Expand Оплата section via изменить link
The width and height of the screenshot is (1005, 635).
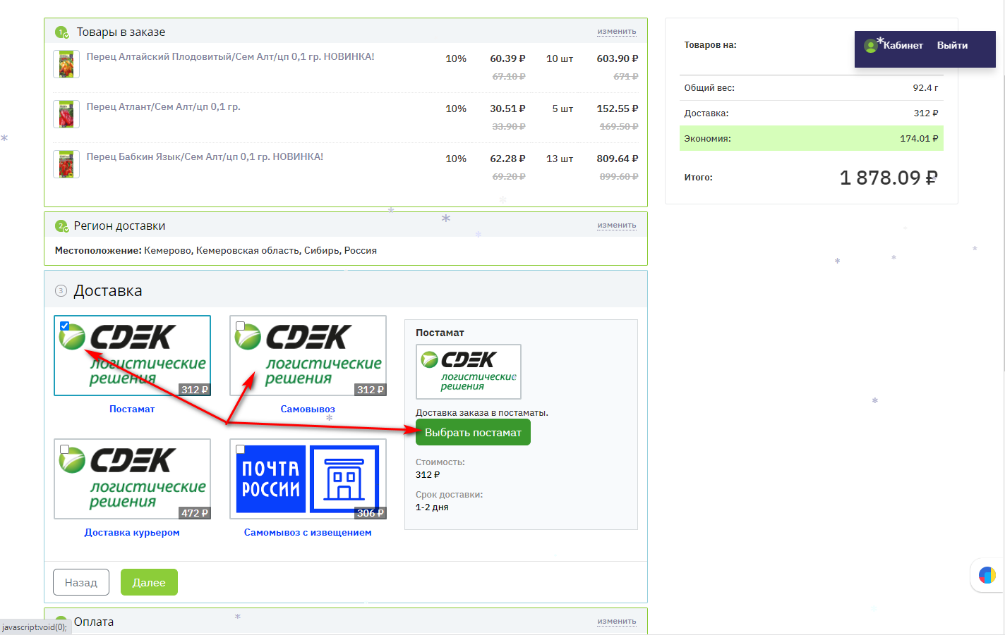[x=616, y=622]
